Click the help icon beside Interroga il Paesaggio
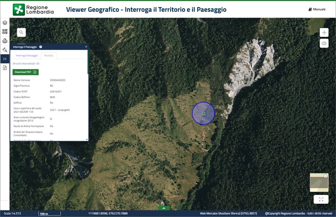 [40, 47]
